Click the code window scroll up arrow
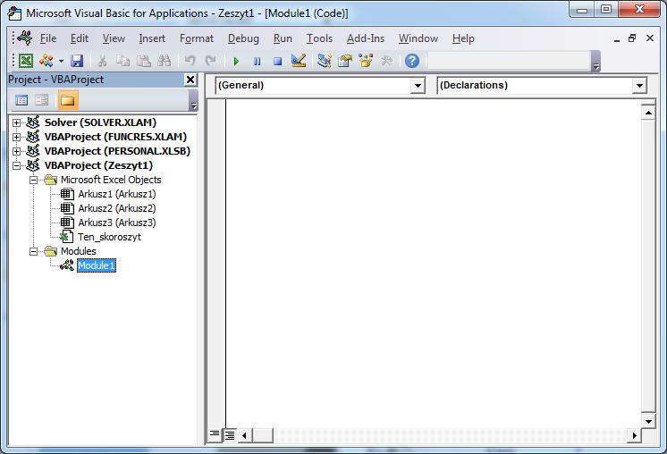 pos(648,113)
